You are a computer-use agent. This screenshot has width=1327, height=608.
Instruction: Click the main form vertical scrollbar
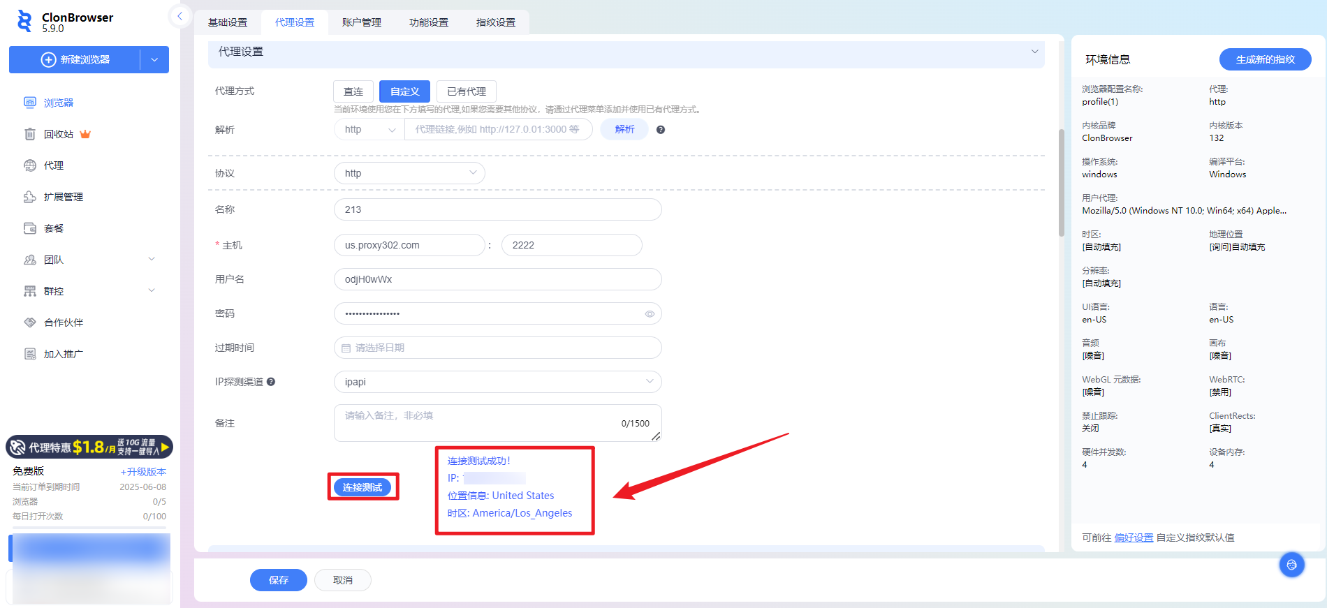coord(1062,183)
